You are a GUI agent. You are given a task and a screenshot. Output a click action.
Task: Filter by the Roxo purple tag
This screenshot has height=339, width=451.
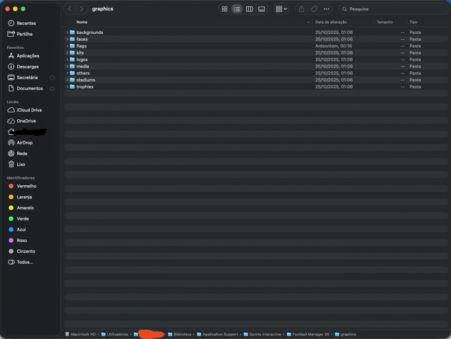coord(18,240)
